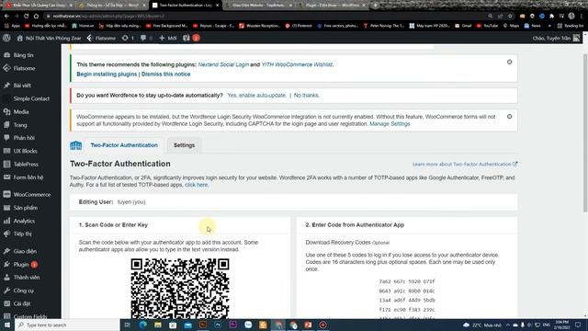Open the Manage Settings link

pos(390,124)
